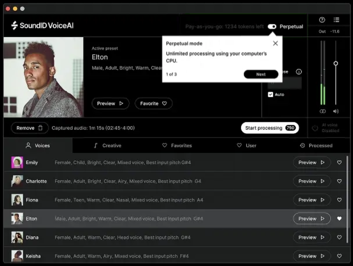353x266 pixels.
Task: Click the SoundID VoiceAI logo
Action: click(x=42, y=25)
